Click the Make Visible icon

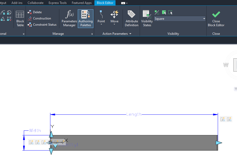(164, 12)
